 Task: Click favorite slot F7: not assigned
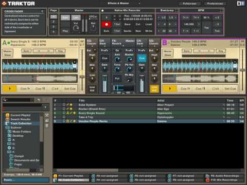pos(183,176)
